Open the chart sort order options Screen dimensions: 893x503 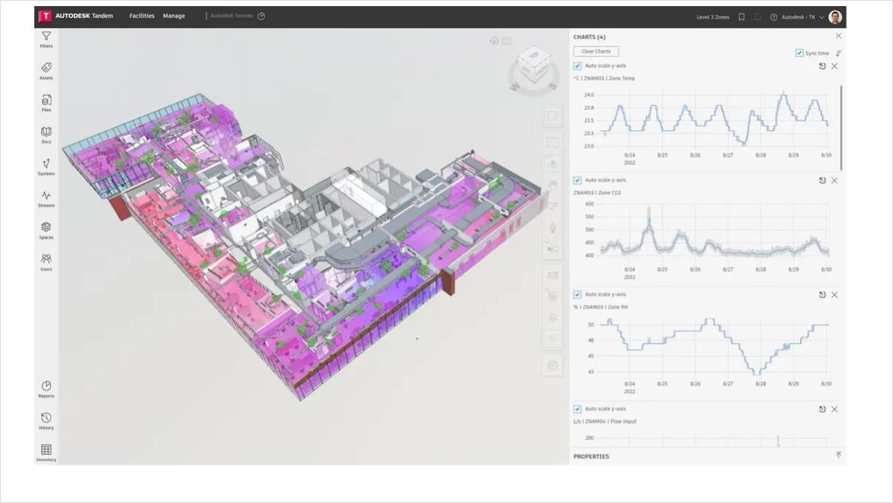click(838, 53)
